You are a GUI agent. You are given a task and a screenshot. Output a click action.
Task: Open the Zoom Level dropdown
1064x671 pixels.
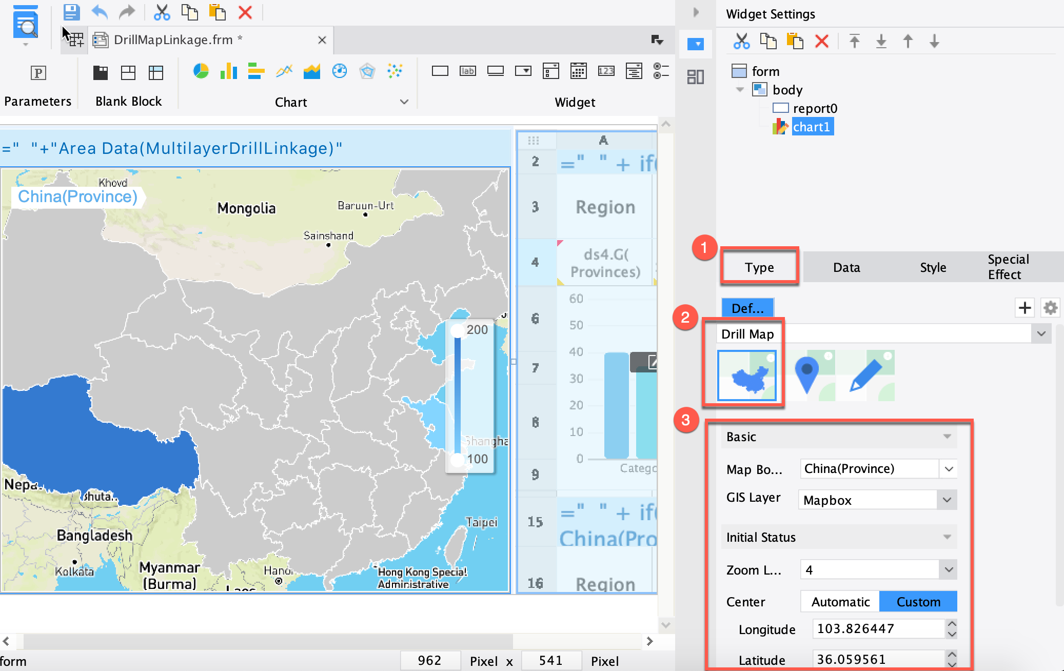949,569
